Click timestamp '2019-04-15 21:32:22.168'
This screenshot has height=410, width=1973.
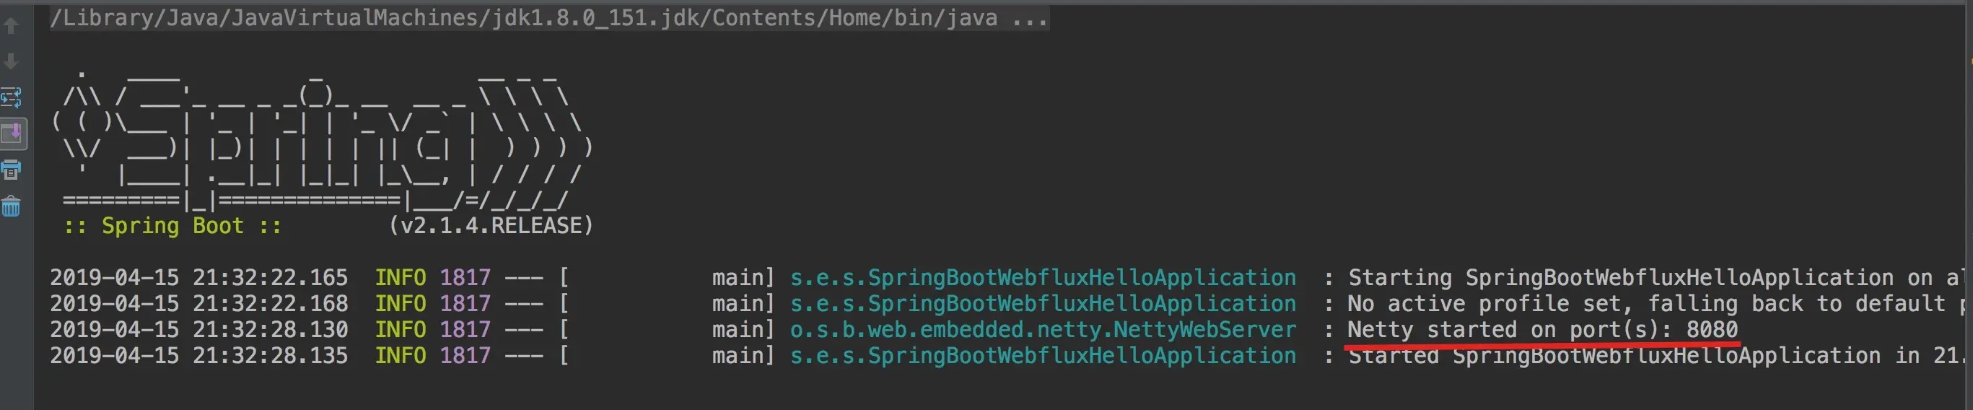pyautogui.click(x=199, y=303)
